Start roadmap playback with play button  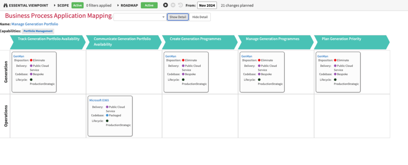tap(165, 5)
